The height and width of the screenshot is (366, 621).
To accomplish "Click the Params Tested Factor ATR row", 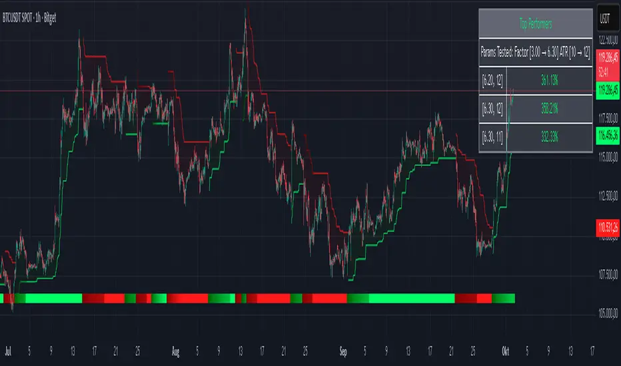I will (536, 52).
